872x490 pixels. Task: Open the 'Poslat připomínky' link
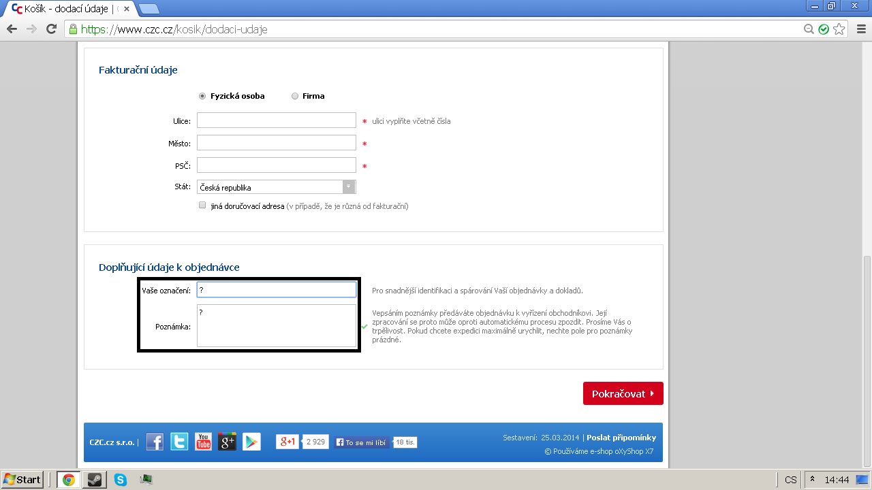click(x=621, y=438)
